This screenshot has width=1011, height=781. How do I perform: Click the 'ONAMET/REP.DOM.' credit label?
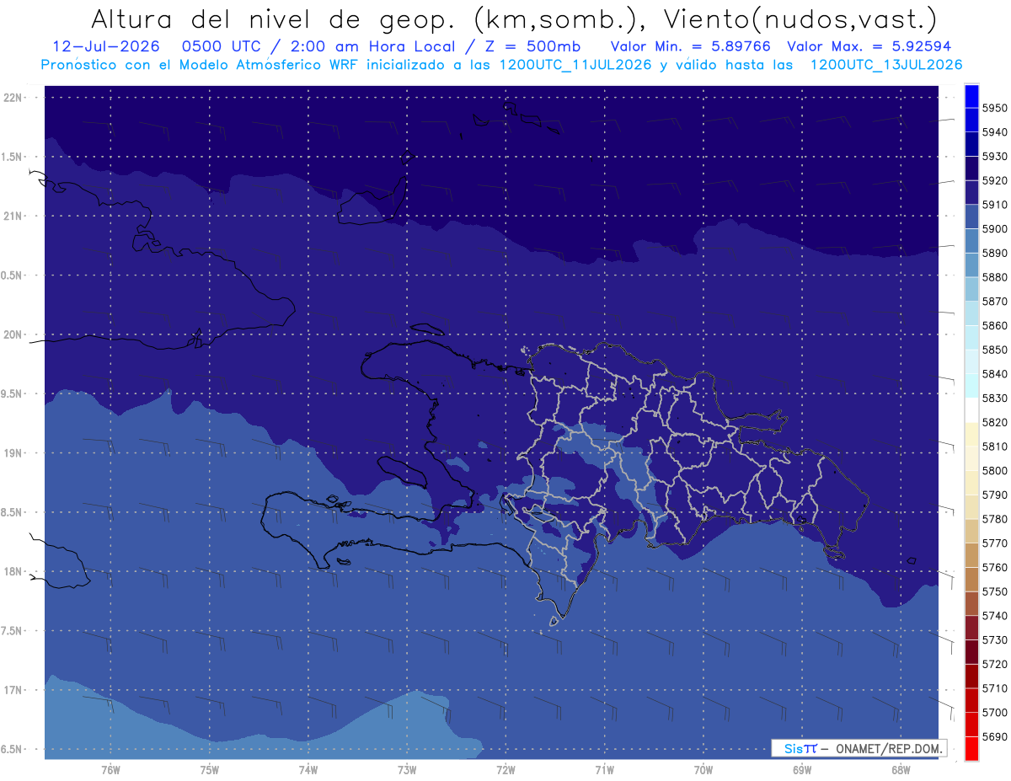pos(889,748)
